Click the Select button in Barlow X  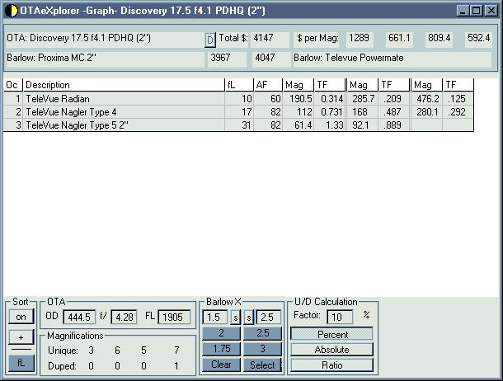[x=262, y=365]
